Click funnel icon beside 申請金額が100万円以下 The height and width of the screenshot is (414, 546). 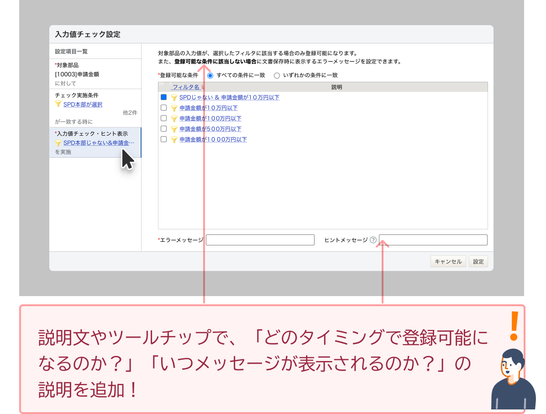point(174,119)
